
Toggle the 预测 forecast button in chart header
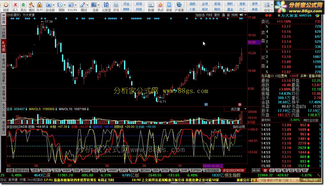(235, 15)
